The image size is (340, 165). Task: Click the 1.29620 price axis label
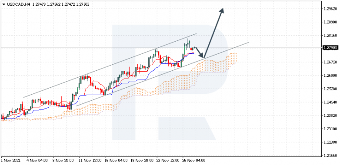(x=330, y=9)
